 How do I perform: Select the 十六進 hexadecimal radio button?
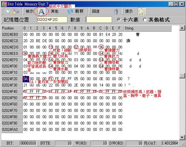coord(119,20)
